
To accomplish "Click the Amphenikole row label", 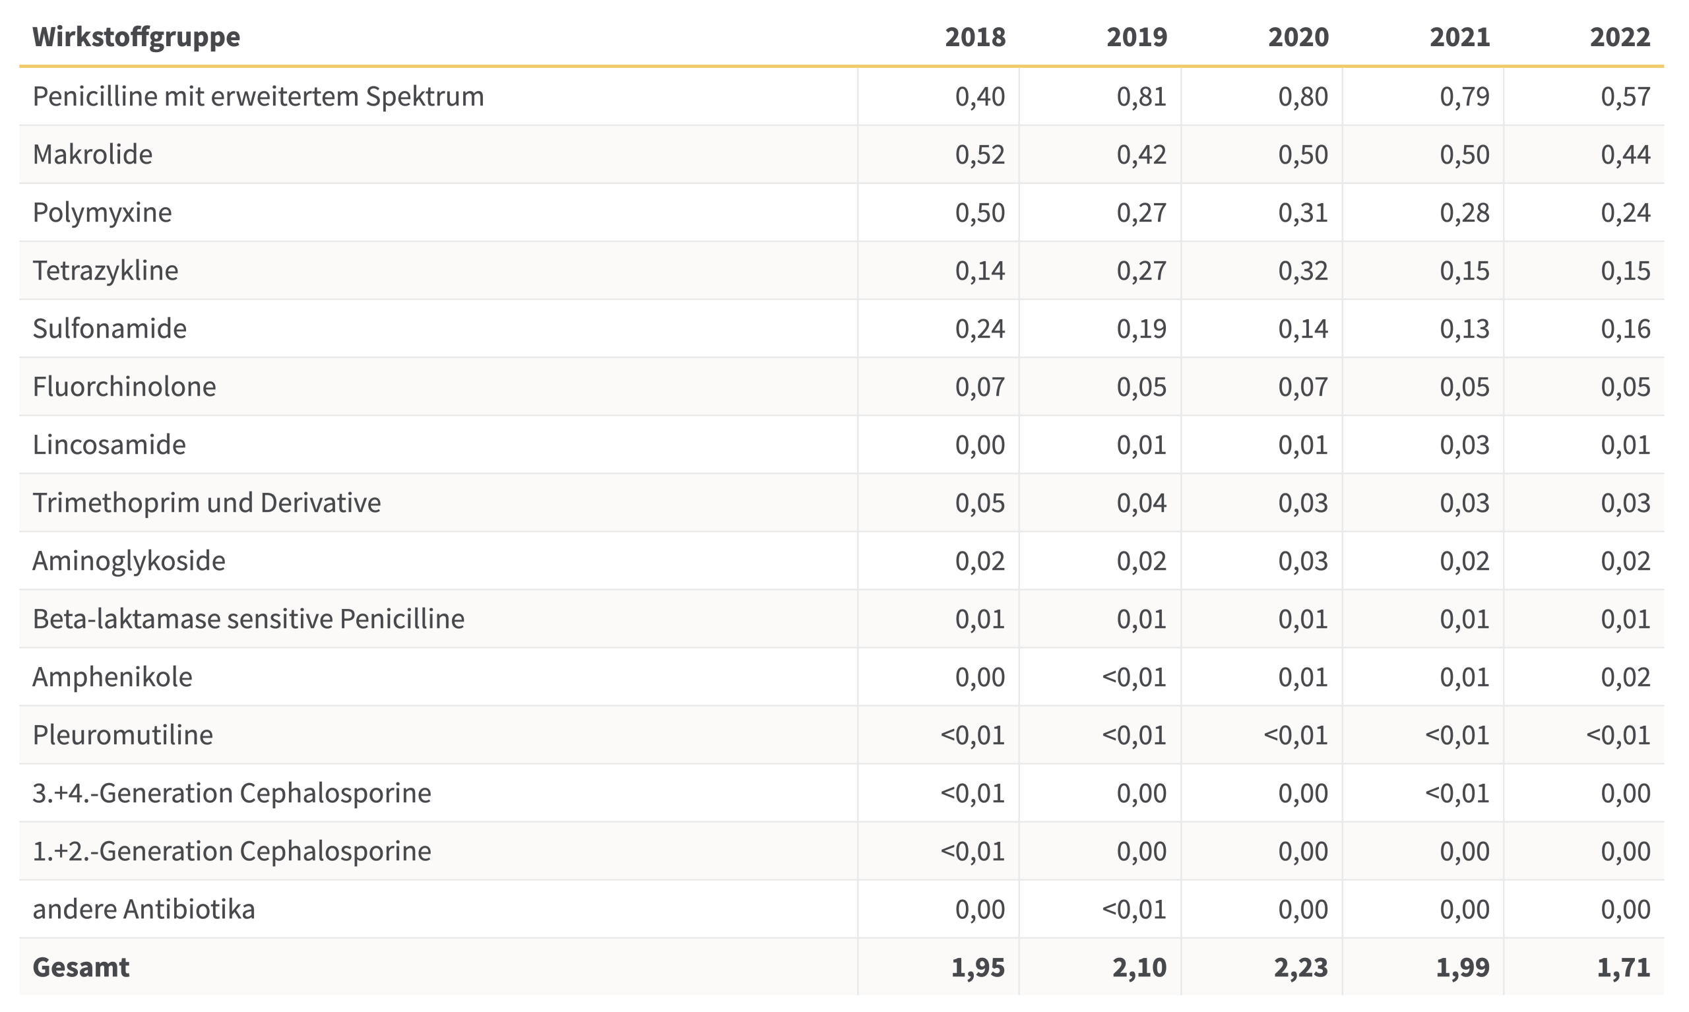I will [x=113, y=676].
